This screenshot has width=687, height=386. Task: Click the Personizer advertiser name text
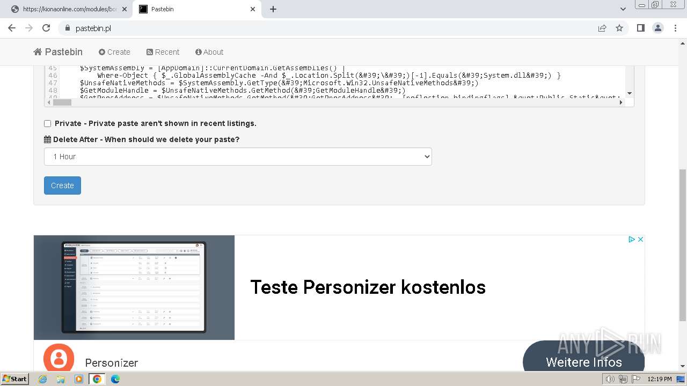pos(112,363)
